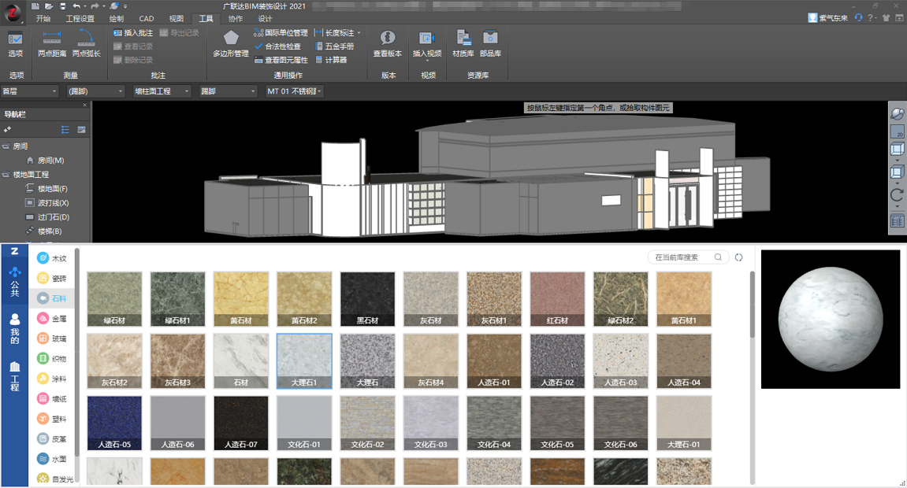Open 多边形管理 polygon manager

[230, 43]
